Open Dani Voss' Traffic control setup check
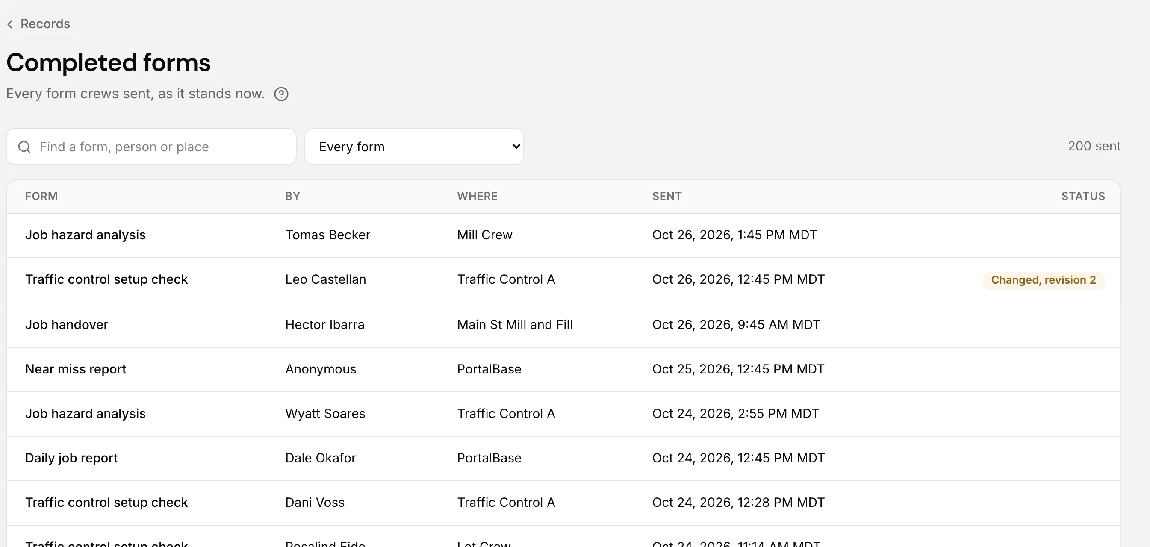The image size is (1150, 547). point(563,503)
